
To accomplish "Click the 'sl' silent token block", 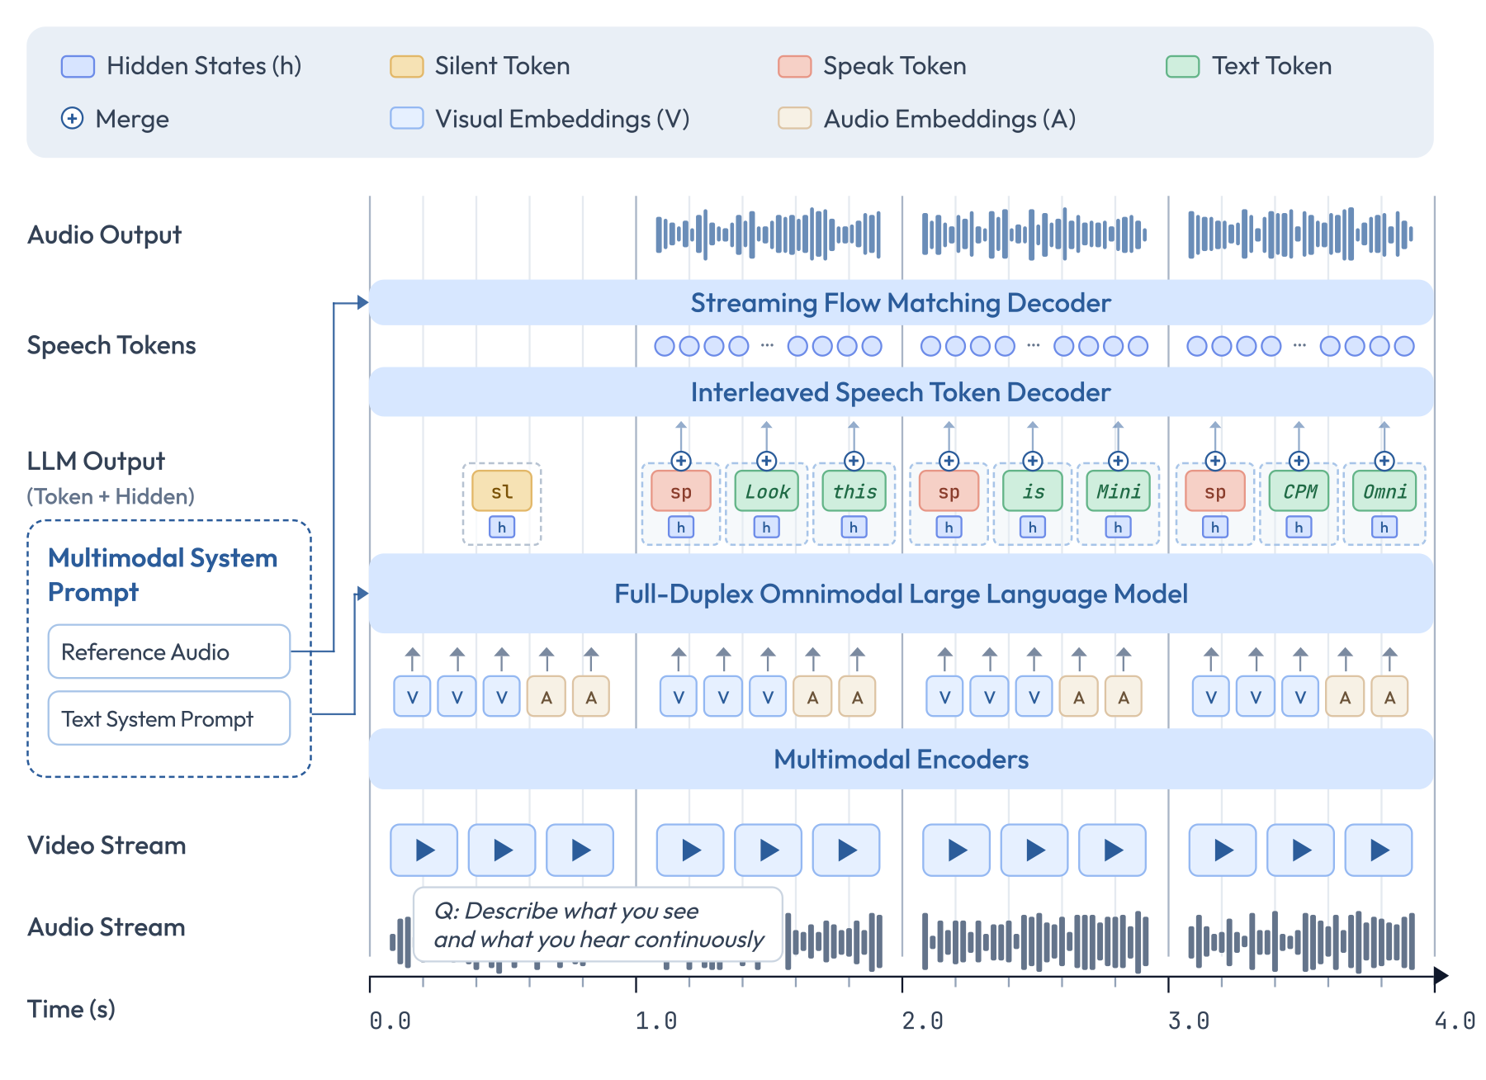I will (x=502, y=491).
